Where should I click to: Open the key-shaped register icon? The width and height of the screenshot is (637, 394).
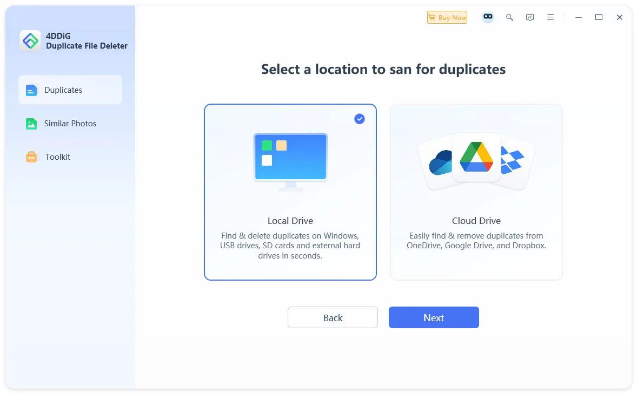pyautogui.click(x=509, y=17)
